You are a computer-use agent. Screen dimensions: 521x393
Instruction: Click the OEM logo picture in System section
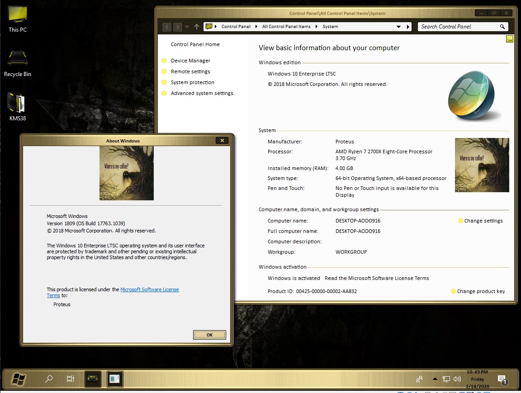coord(482,165)
